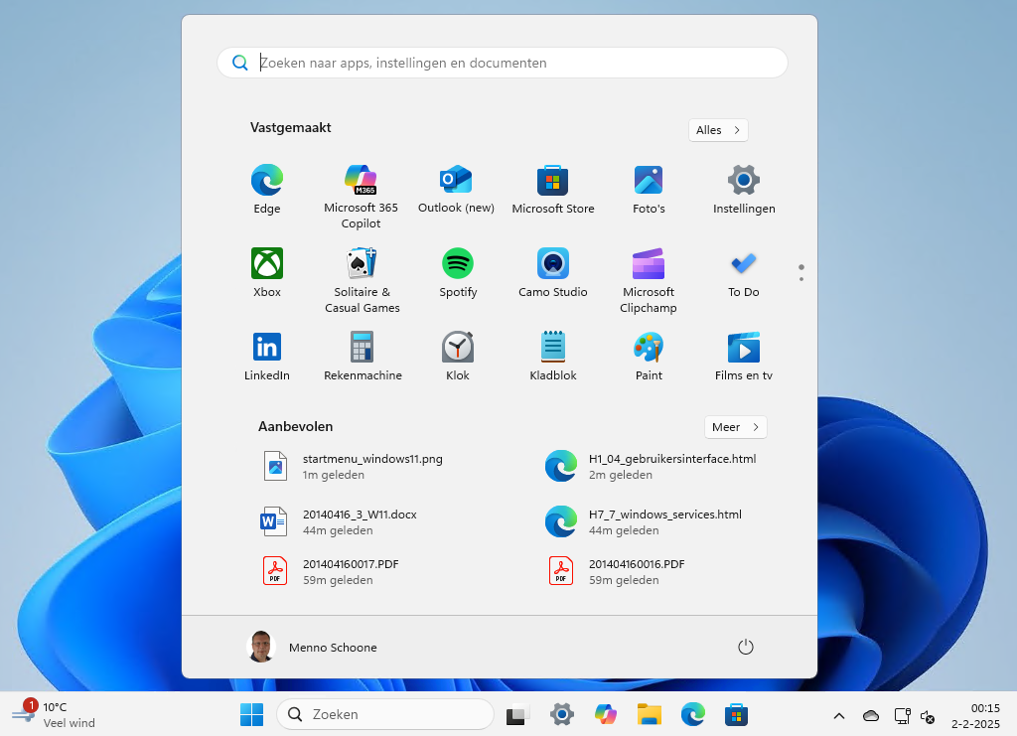Open Microsoft Store on the taskbar
Screen dimensions: 1017x736
coord(736,714)
